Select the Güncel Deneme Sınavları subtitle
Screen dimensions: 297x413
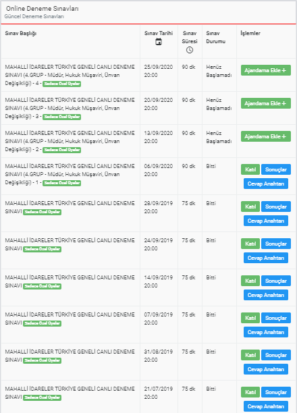pos(34,16)
